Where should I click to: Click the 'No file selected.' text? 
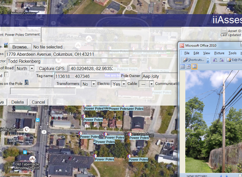(48, 47)
